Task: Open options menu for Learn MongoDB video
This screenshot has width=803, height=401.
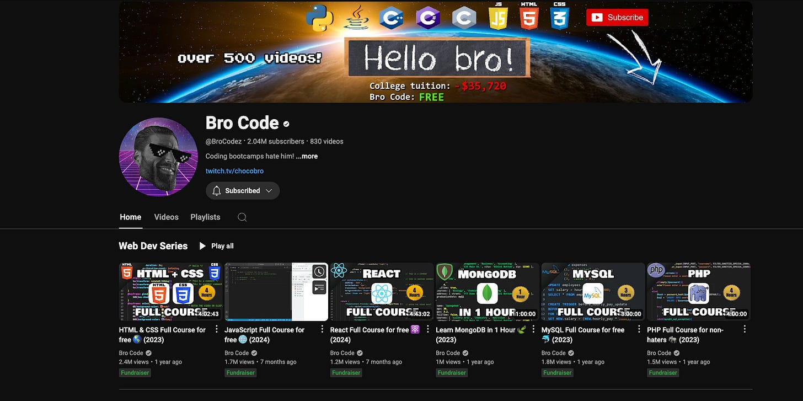Action: point(533,329)
